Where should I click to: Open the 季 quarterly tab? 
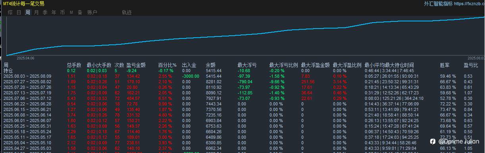(x=45, y=12)
